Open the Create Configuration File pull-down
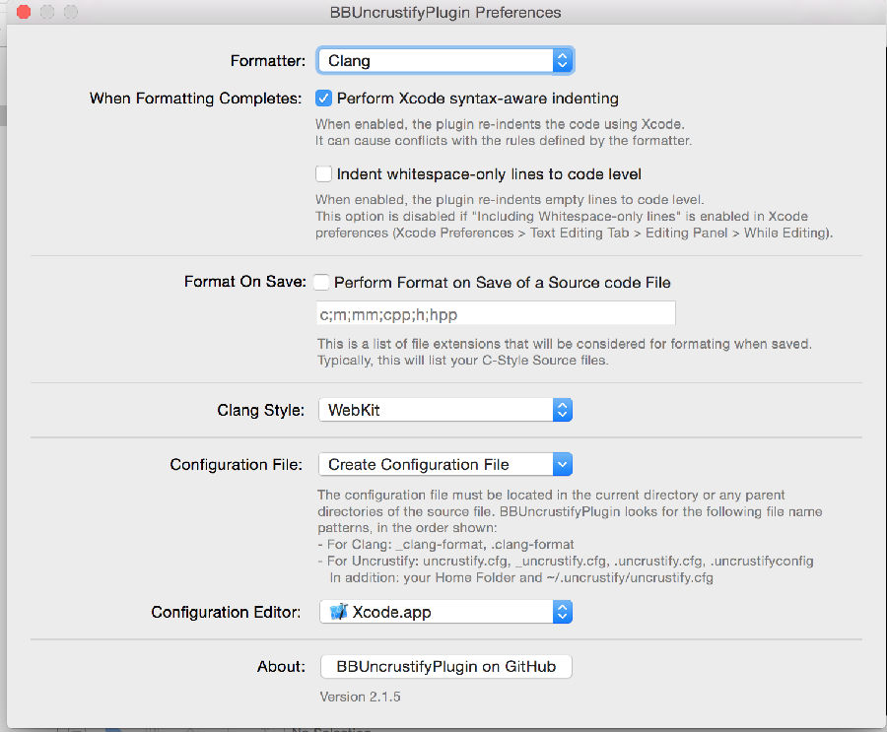 pyautogui.click(x=445, y=464)
